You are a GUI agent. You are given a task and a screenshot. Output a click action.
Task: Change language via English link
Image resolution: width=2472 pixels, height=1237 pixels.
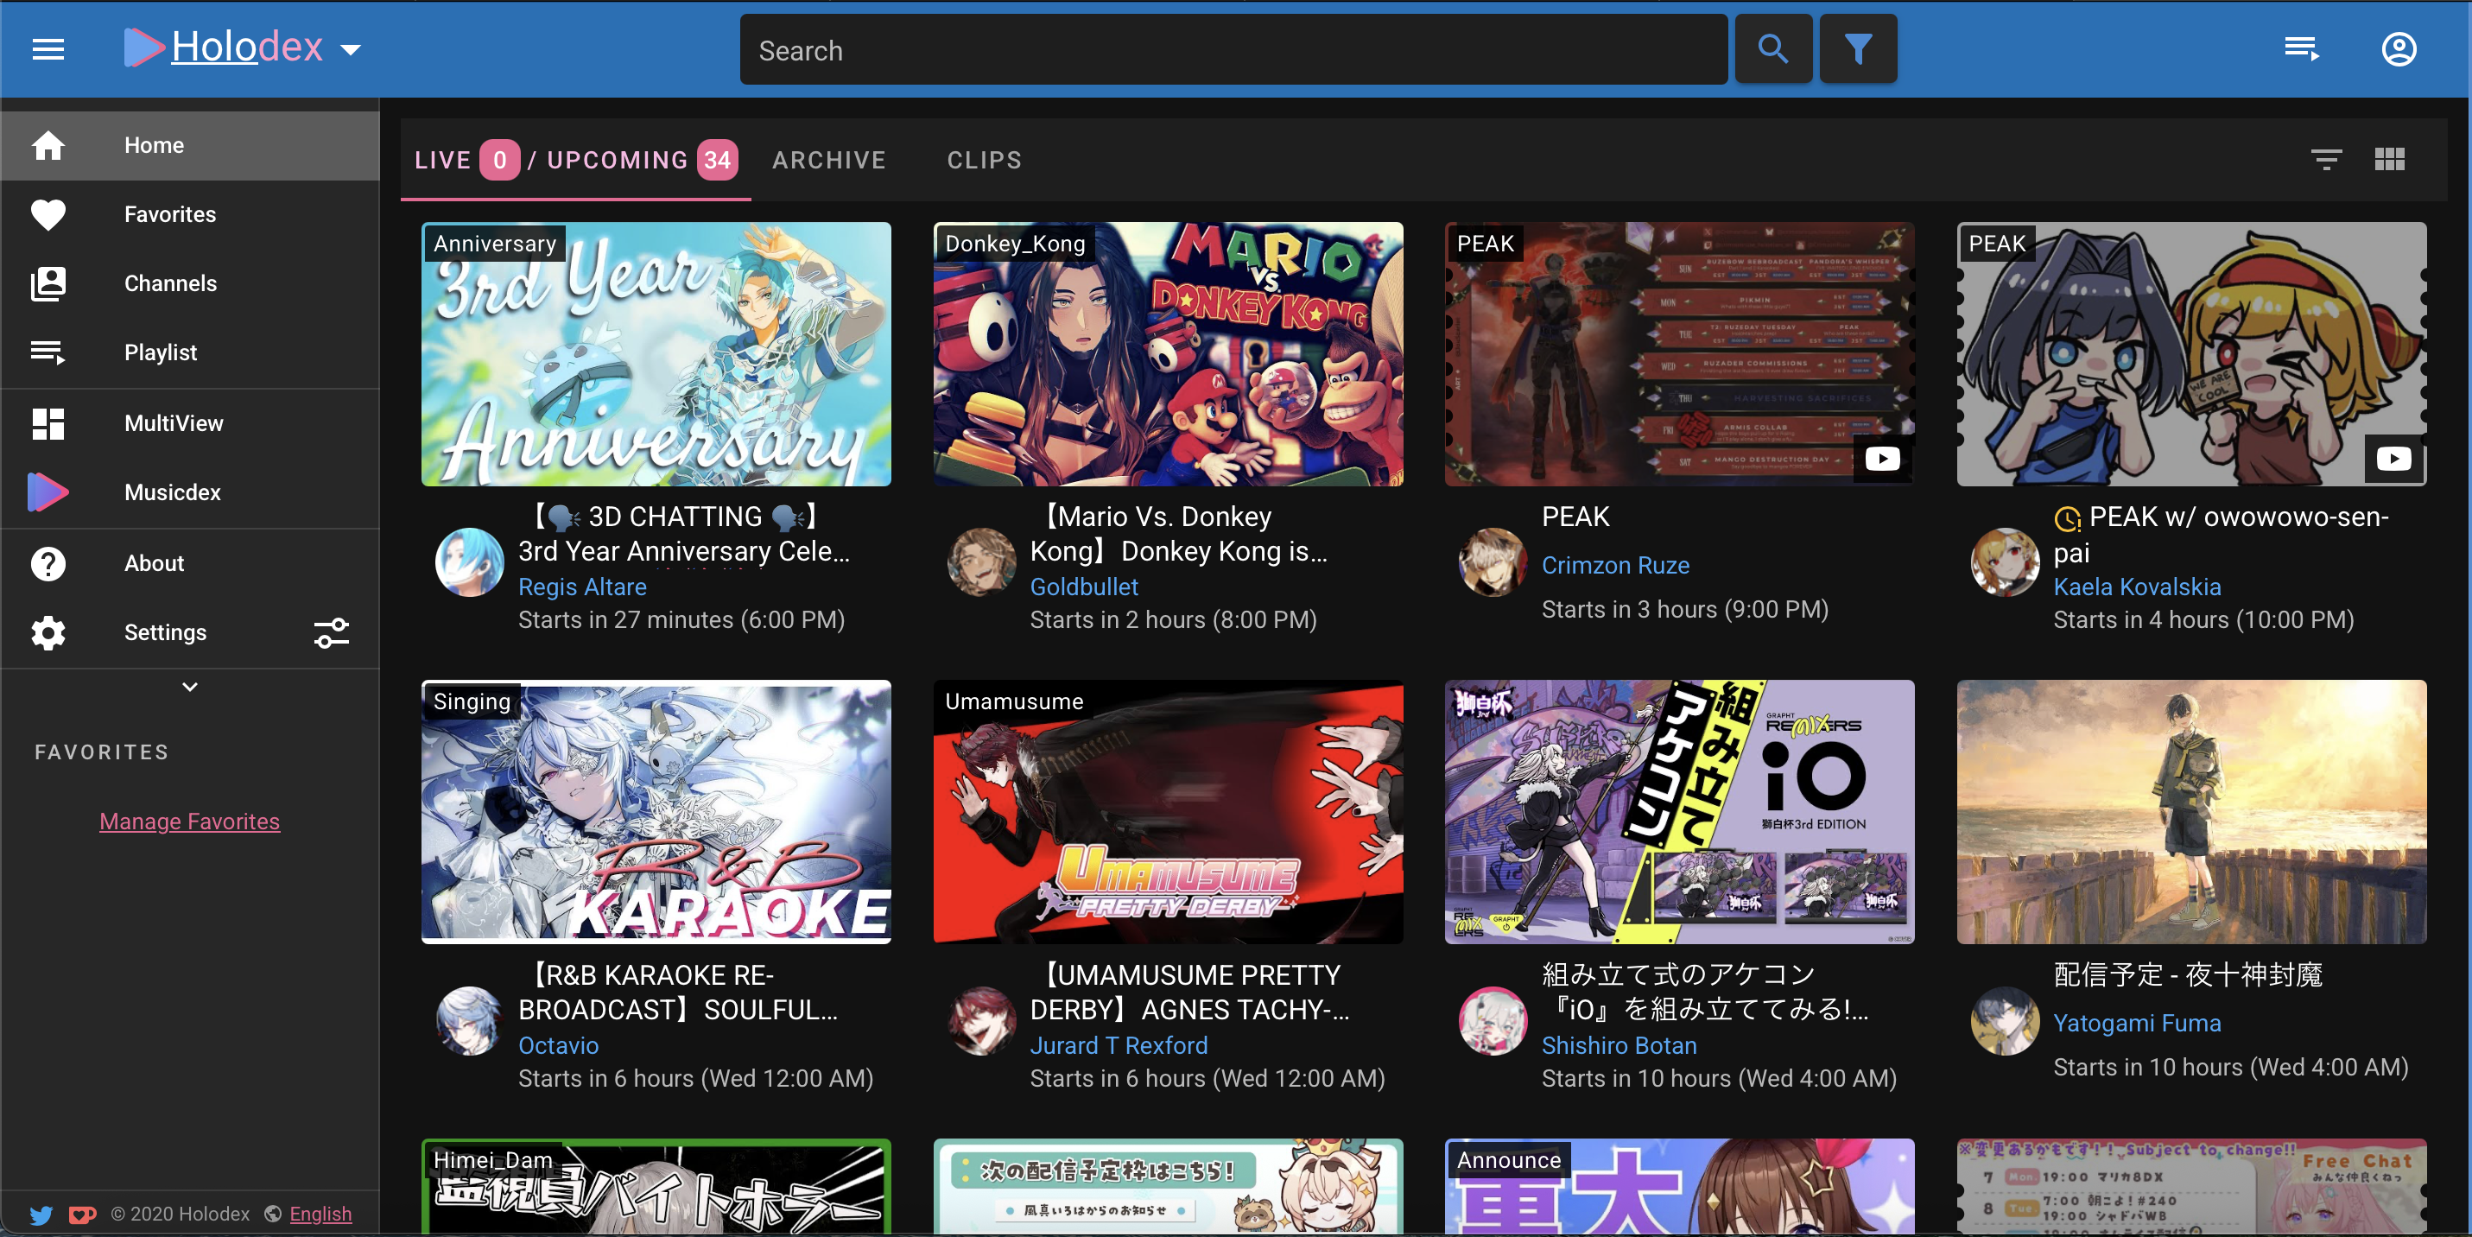pos(320,1214)
